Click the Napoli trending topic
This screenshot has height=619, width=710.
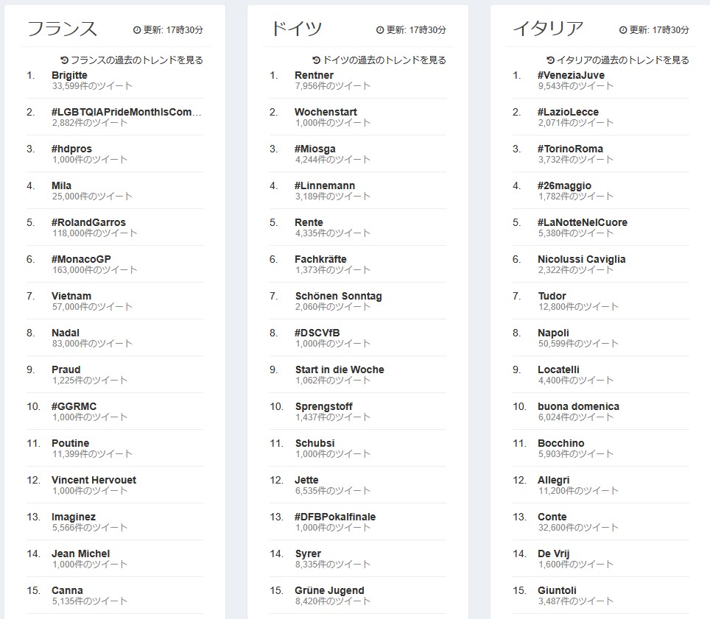(x=553, y=333)
